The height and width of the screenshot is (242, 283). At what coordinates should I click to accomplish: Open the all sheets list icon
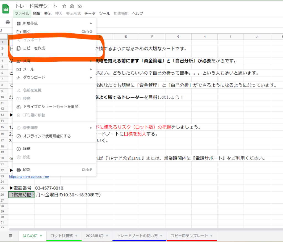pos(11,236)
